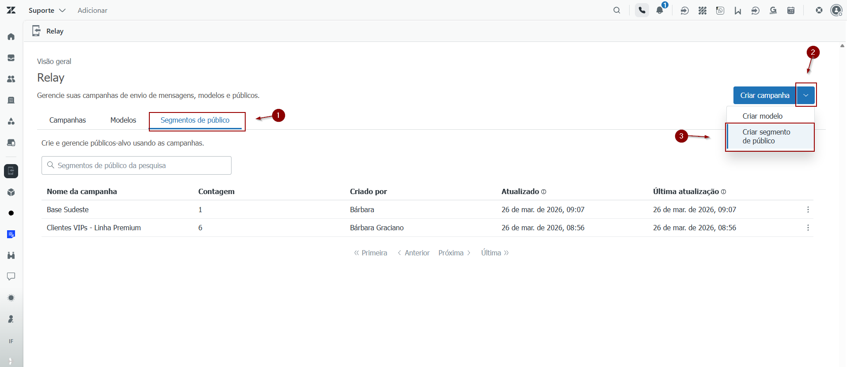Open the lifebuoy help icon

pos(819,10)
